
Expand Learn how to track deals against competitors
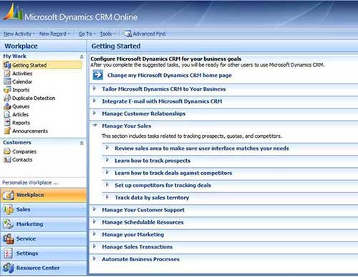click(x=107, y=172)
